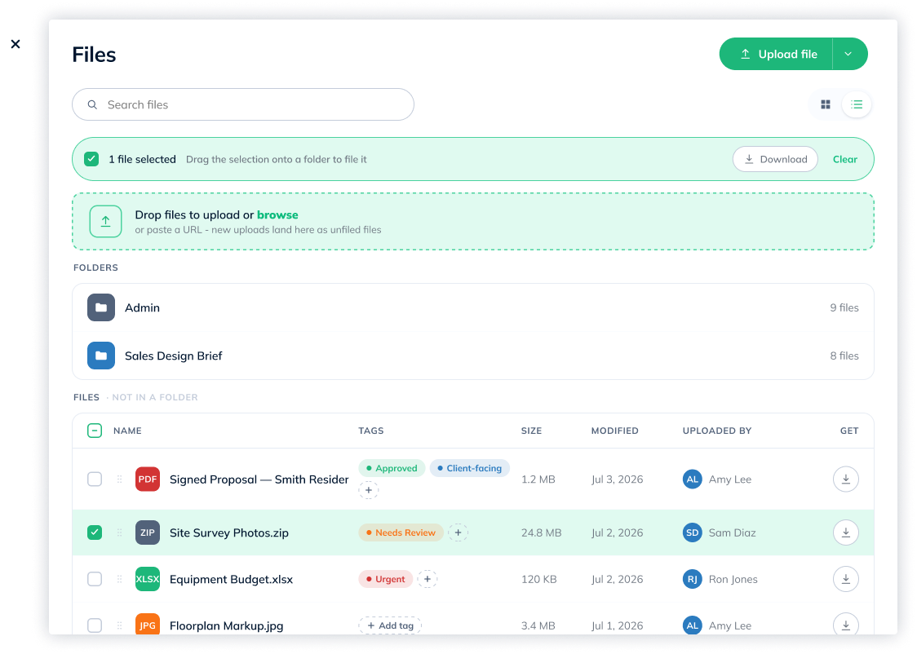
Task: Download Equipment Budget.xlsx via row icon
Action: 846,579
